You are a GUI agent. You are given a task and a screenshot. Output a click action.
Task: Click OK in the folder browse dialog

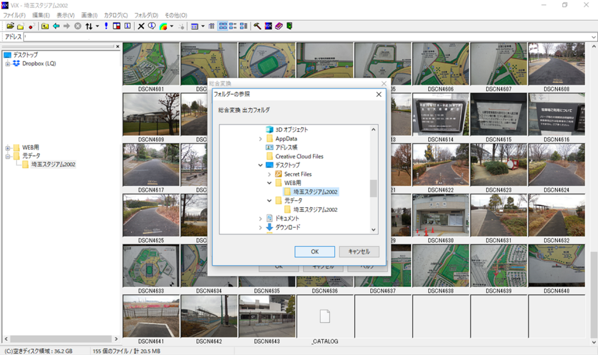tap(315, 252)
